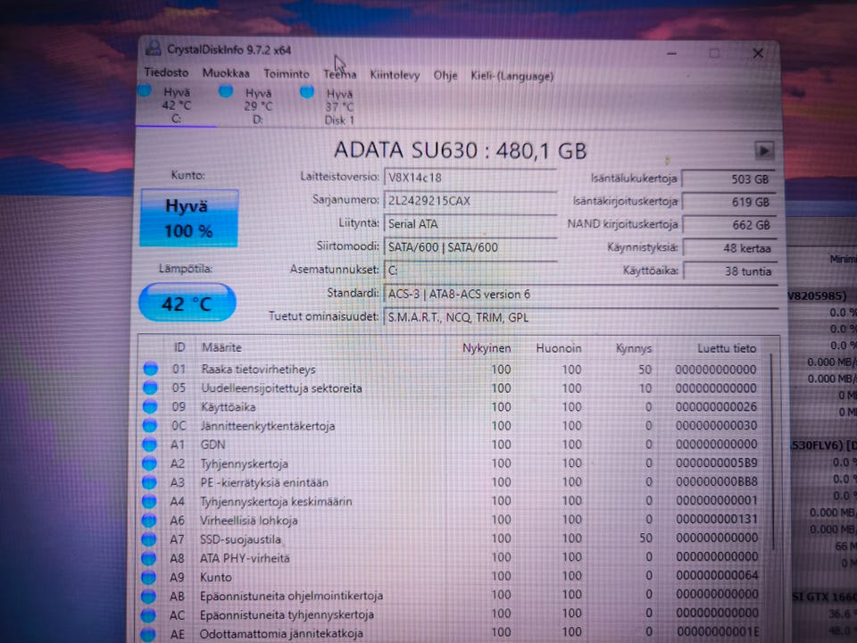Open the Teema menu

coord(340,74)
